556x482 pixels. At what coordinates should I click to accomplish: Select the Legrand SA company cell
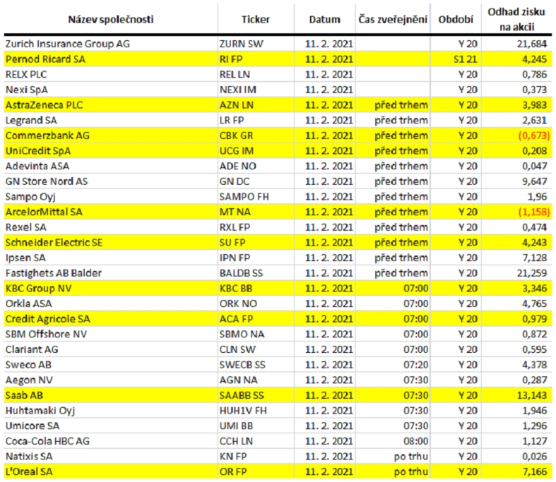(x=111, y=120)
